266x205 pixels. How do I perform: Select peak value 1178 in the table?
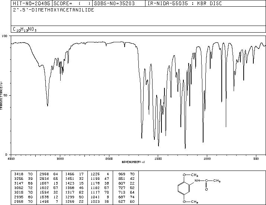tap(95, 183)
